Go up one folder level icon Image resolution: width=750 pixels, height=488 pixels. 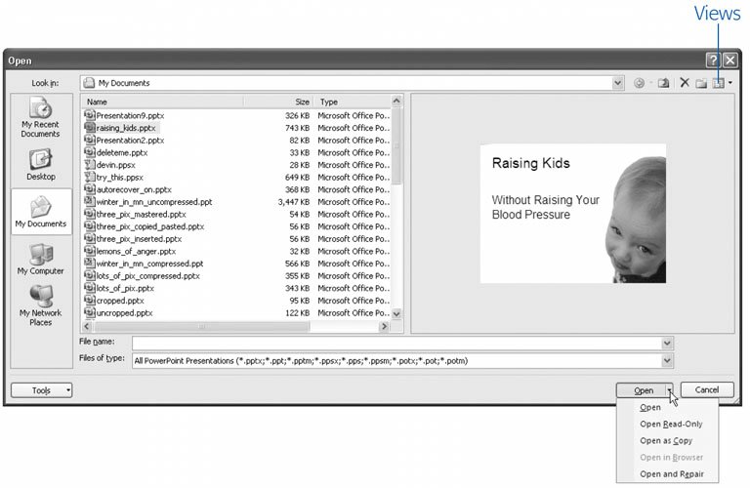pos(662,84)
